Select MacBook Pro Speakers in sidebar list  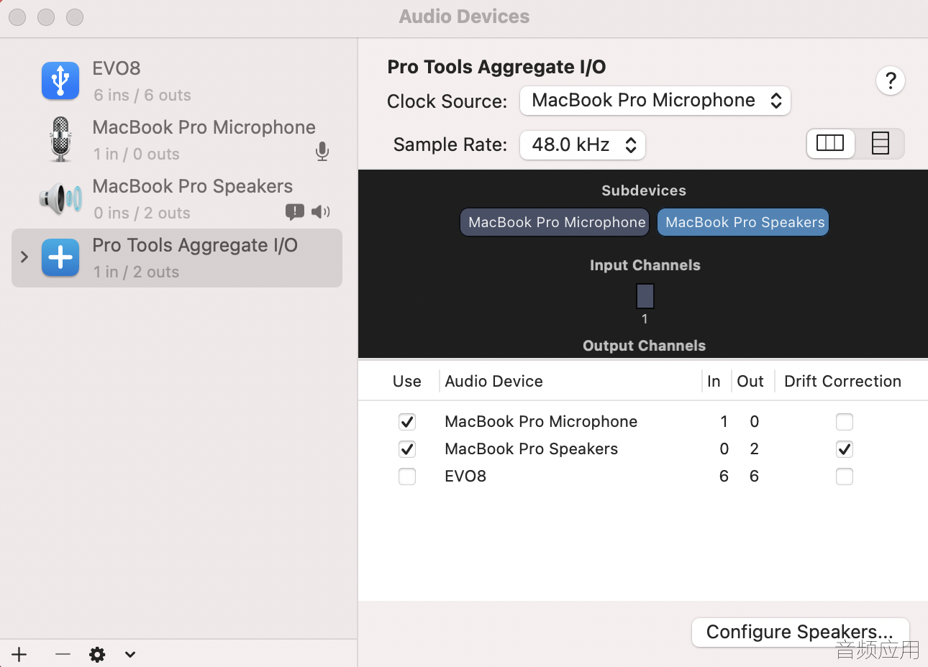177,198
